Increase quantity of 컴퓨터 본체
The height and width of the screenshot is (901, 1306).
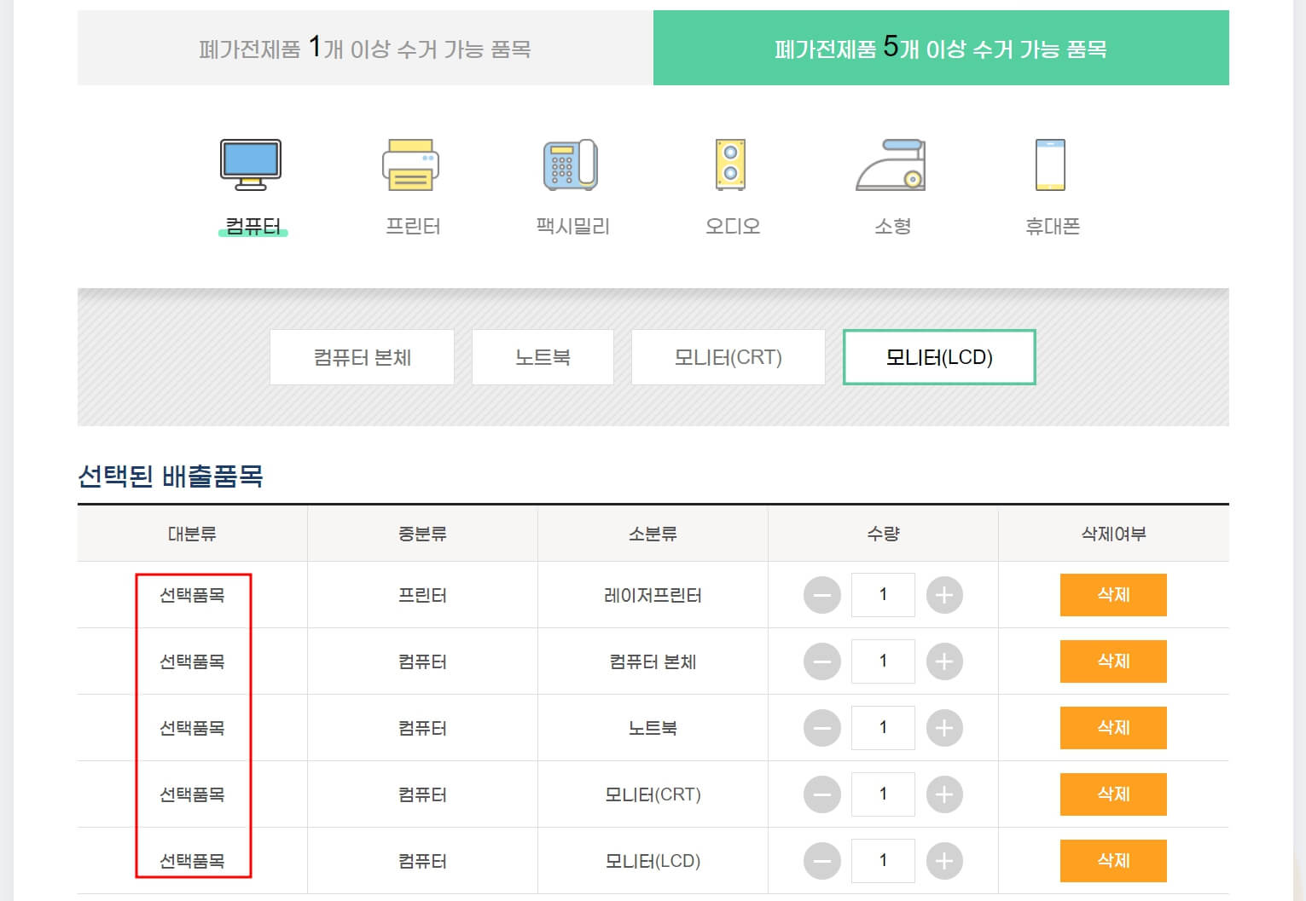pos(944,661)
